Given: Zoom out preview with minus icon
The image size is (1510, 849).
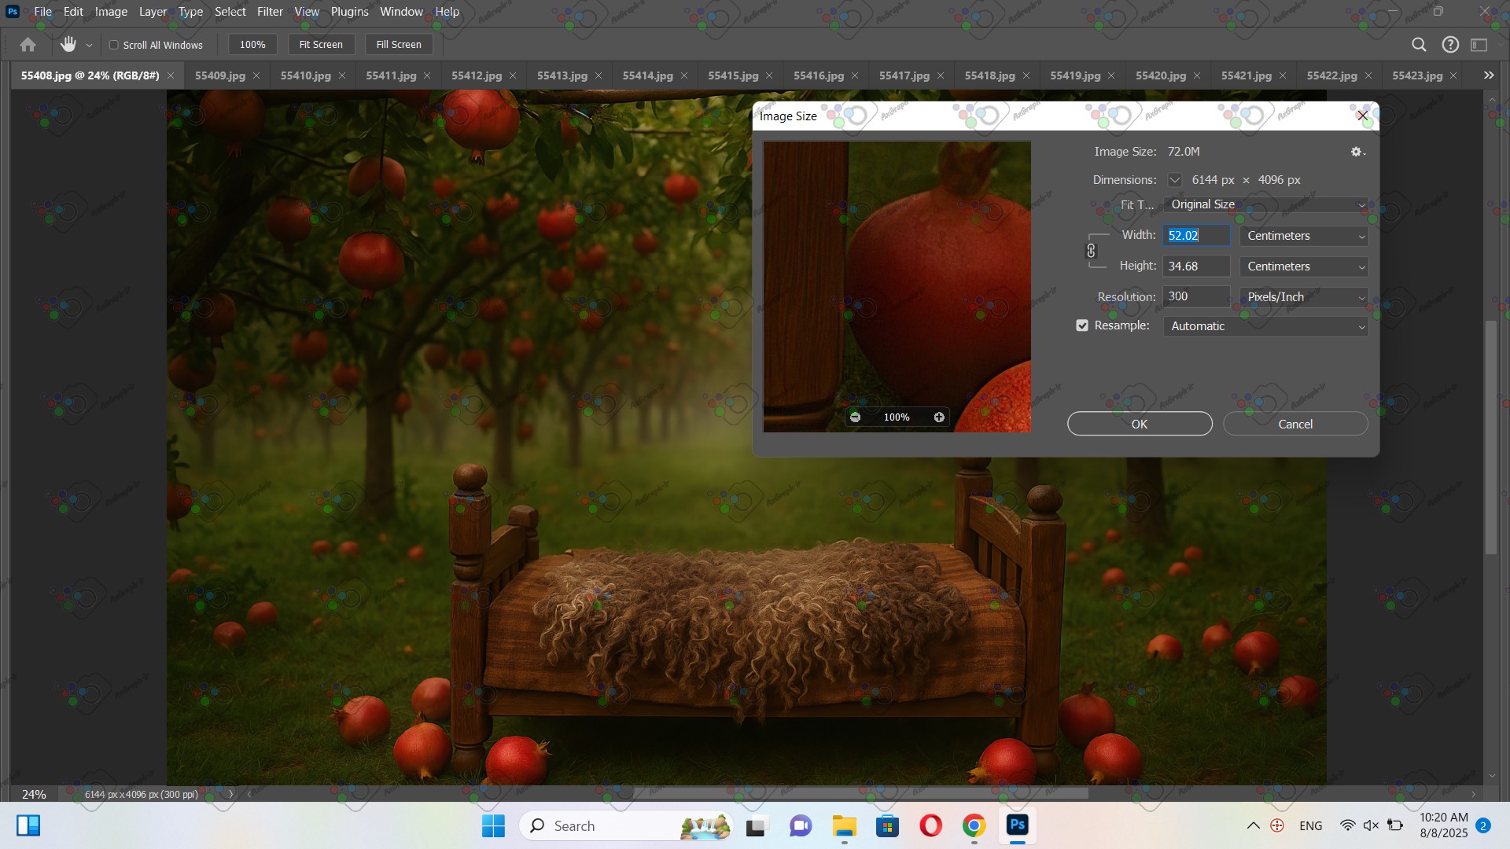Looking at the screenshot, I should (855, 417).
